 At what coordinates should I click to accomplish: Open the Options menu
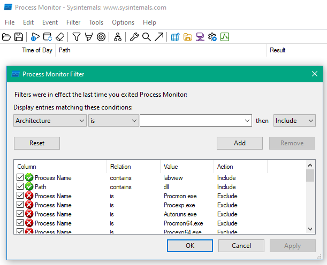coord(123,22)
